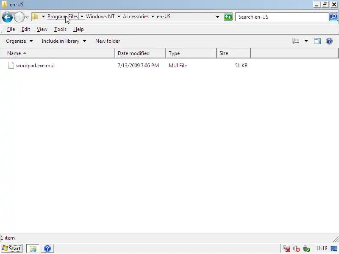
Task: Click the en-US title bar folder icon
Action: coord(4,4)
